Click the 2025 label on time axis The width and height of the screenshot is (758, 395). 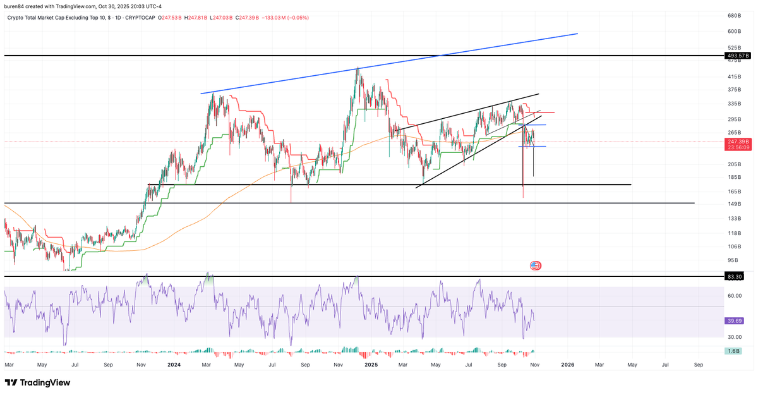370,365
